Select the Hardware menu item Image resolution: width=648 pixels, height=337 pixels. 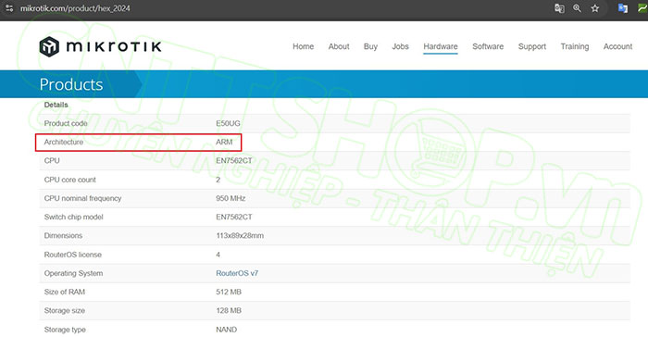click(x=441, y=46)
